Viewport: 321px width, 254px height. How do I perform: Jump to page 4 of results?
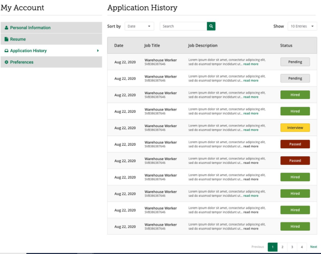[302, 247]
